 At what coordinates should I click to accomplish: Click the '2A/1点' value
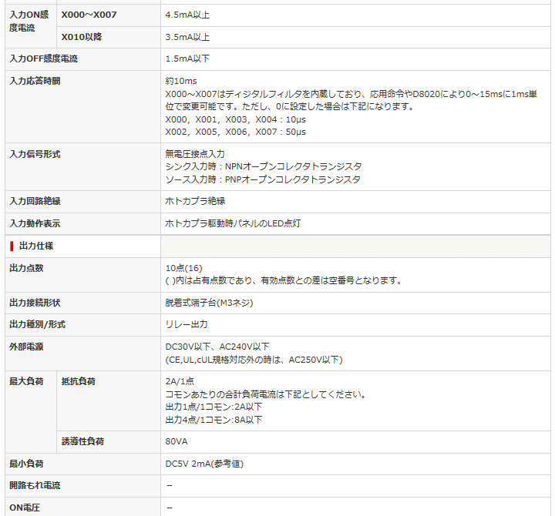pos(180,381)
